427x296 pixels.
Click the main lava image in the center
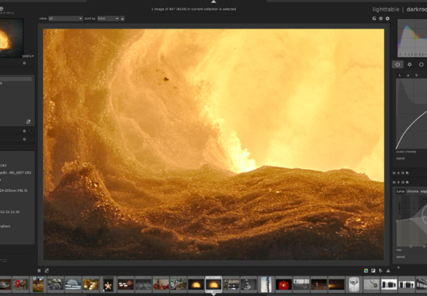tap(213, 144)
